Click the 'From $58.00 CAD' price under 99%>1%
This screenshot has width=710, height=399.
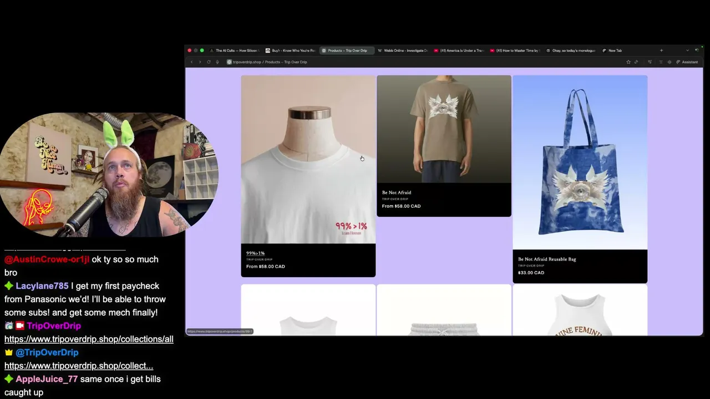click(x=265, y=267)
